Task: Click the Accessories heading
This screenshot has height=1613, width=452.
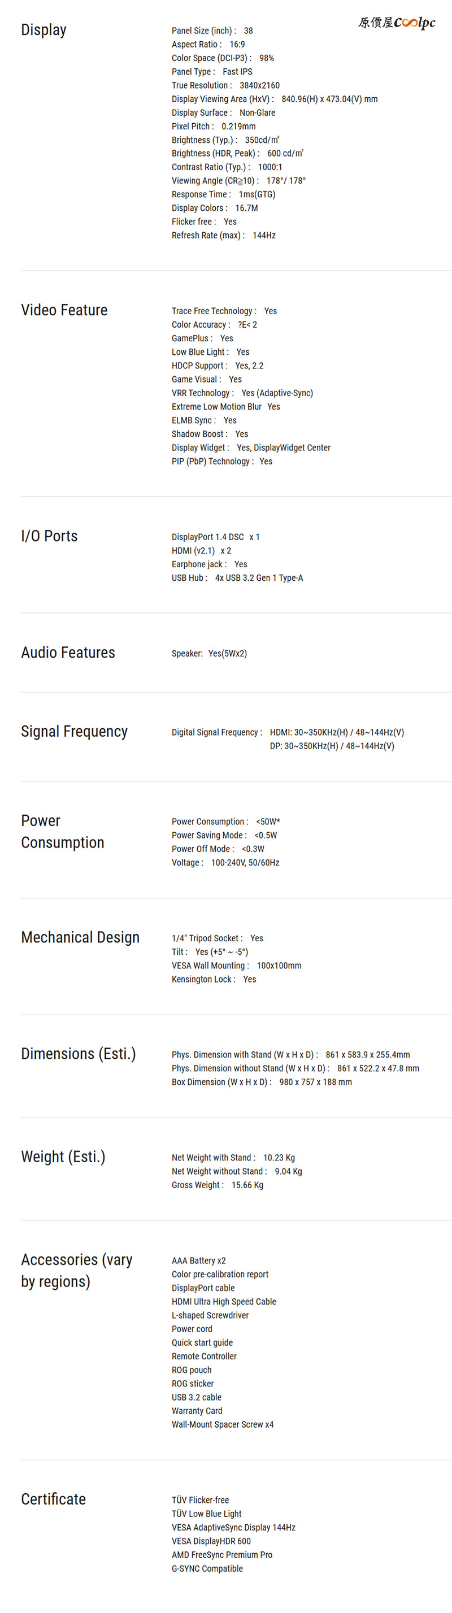Action: pos(77,1271)
